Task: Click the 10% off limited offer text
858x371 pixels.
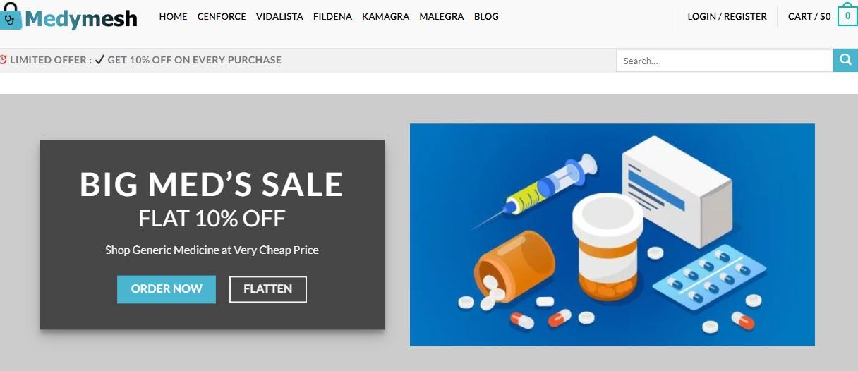Action: coord(194,60)
